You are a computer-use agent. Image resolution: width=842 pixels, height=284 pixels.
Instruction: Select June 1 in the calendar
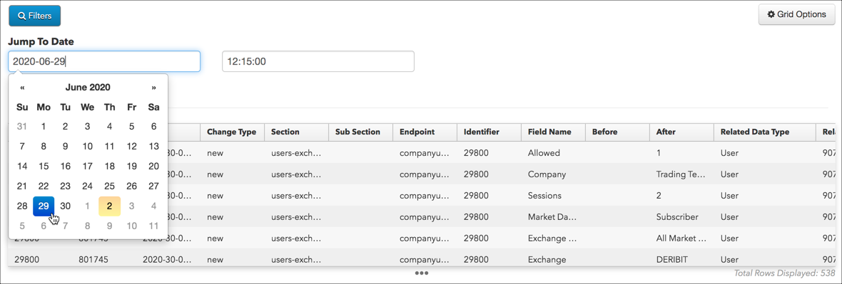(x=44, y=127)
